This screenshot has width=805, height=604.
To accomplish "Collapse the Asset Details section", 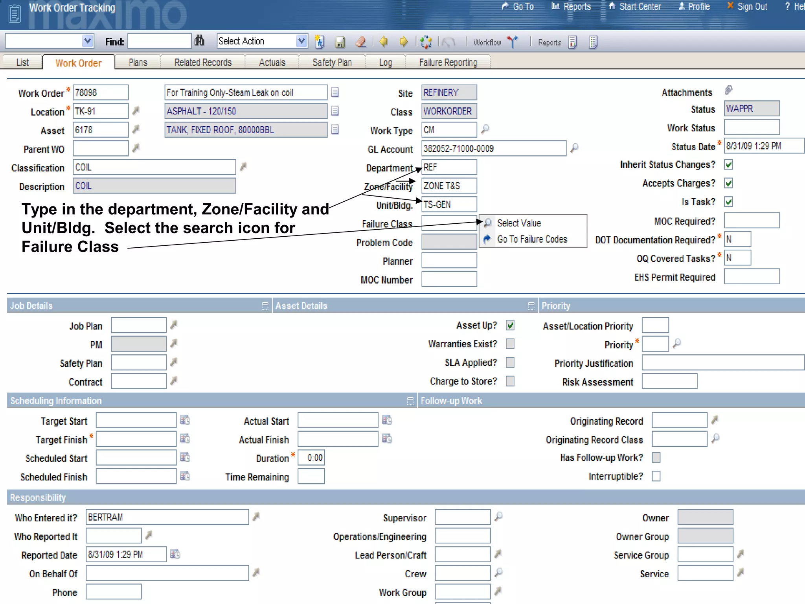I will tap(531, 306).
